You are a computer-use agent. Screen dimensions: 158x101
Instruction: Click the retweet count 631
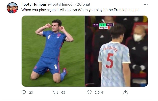coord(64,92)
